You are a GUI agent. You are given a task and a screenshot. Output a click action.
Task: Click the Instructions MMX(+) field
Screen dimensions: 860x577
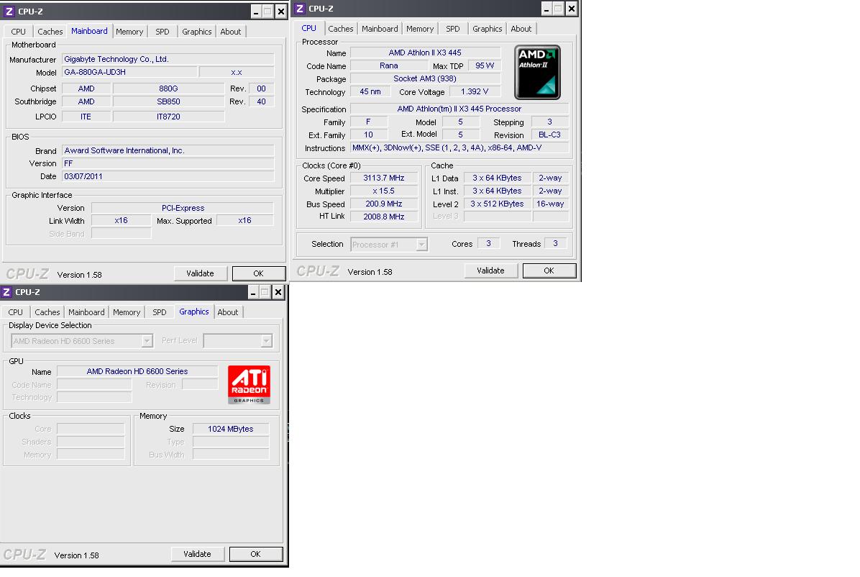[x=459, y=147]
